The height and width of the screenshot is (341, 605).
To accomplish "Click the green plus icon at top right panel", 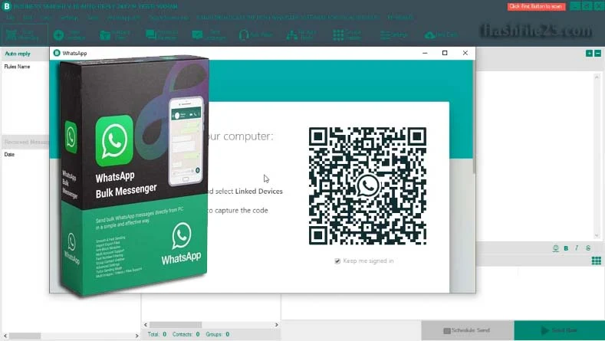I will 589,53.
